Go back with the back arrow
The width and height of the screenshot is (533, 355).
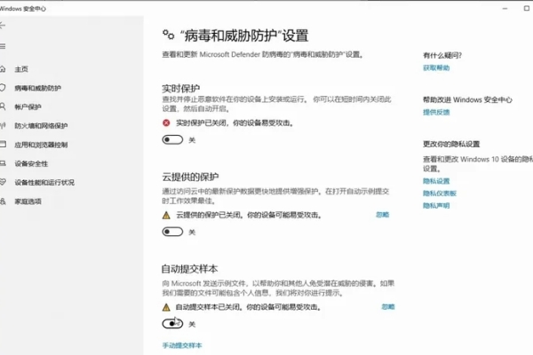(x=3, y=26)
